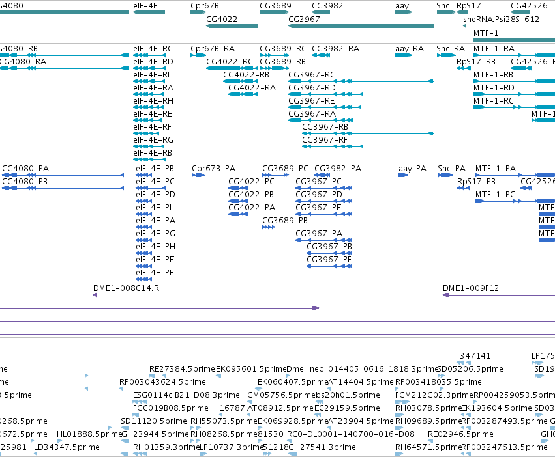Select transcript eIF-4E-RE
This screenshot has width=555, height=457.
point(147,120)
